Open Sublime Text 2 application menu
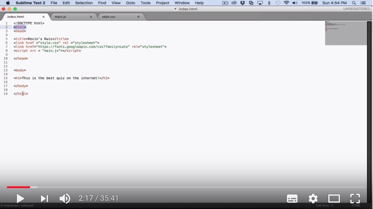This screenshot has width=373, height=209. pyautogui.click(x=30, y=3)
